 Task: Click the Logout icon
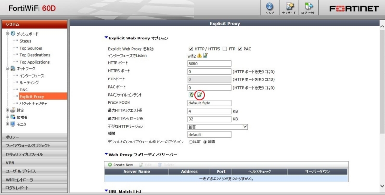(x=308, y=6)
